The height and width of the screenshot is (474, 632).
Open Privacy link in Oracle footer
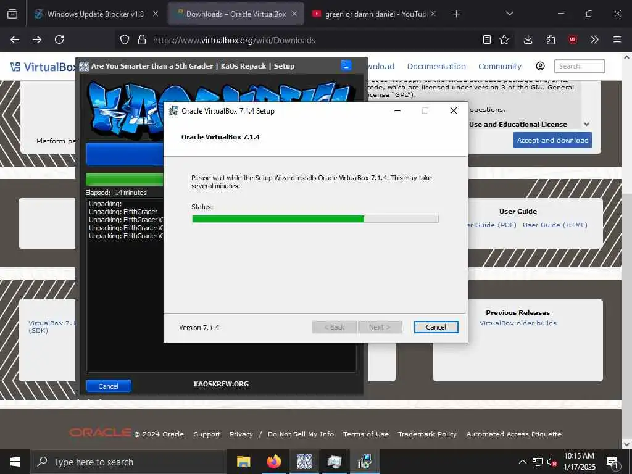241,434
